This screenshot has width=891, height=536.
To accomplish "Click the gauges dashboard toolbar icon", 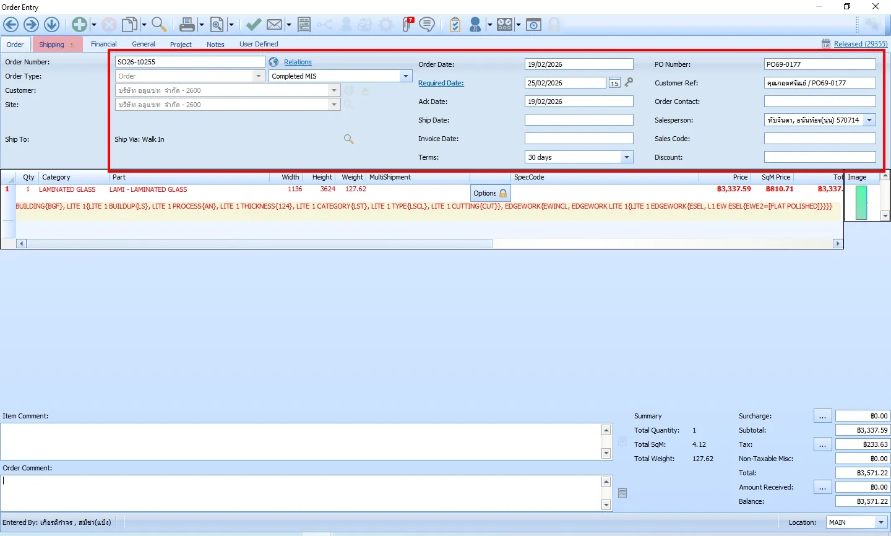I will click(505, 25).
